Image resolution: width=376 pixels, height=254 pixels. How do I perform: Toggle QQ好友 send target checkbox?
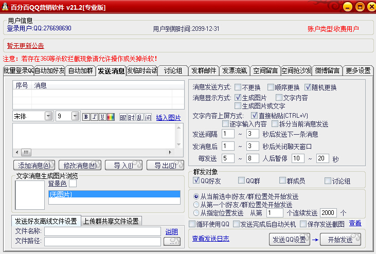point(196,180)
